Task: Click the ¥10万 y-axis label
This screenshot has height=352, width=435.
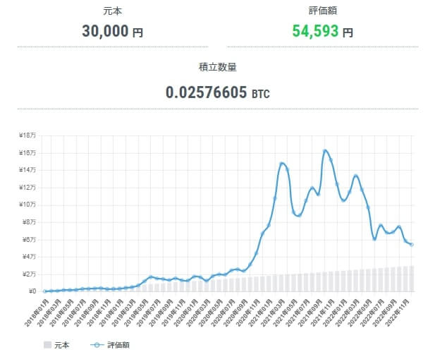Action: pos(27,205)
